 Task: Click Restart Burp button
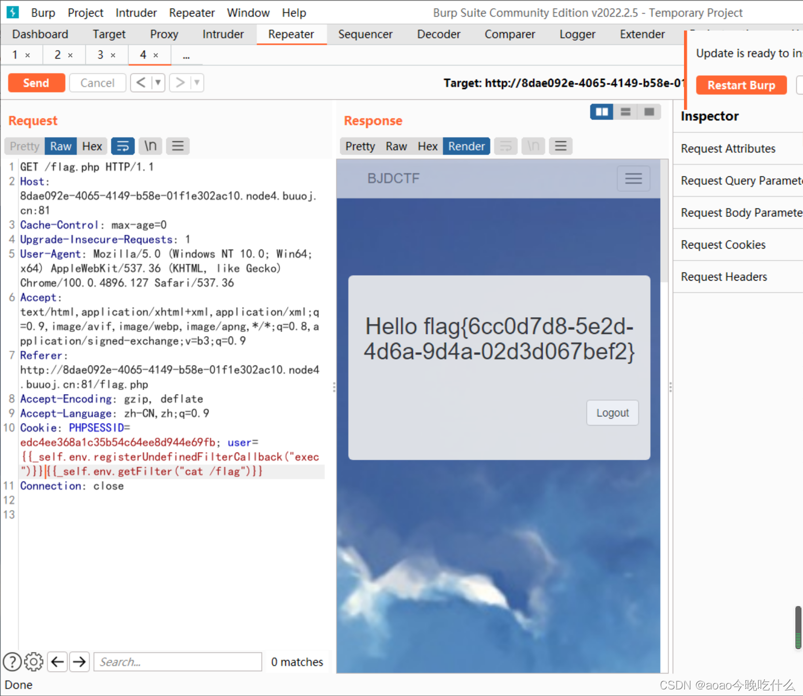[741, 85]
